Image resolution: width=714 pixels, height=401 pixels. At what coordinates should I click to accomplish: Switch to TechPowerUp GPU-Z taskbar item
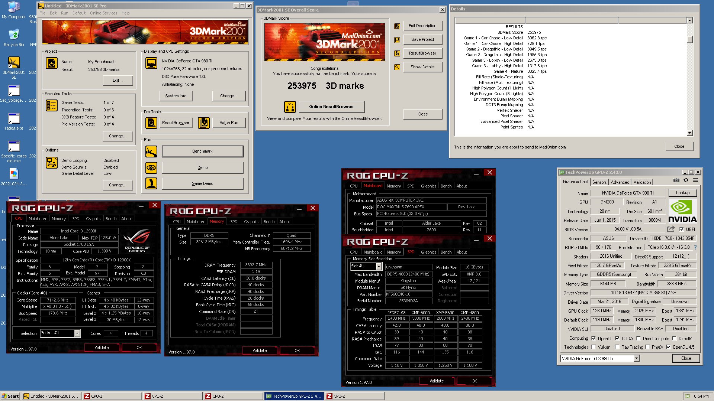point(294,396)
